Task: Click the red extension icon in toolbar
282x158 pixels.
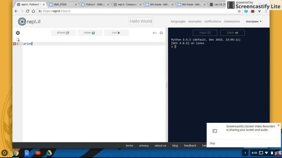Action: click(x=252, y=11)
